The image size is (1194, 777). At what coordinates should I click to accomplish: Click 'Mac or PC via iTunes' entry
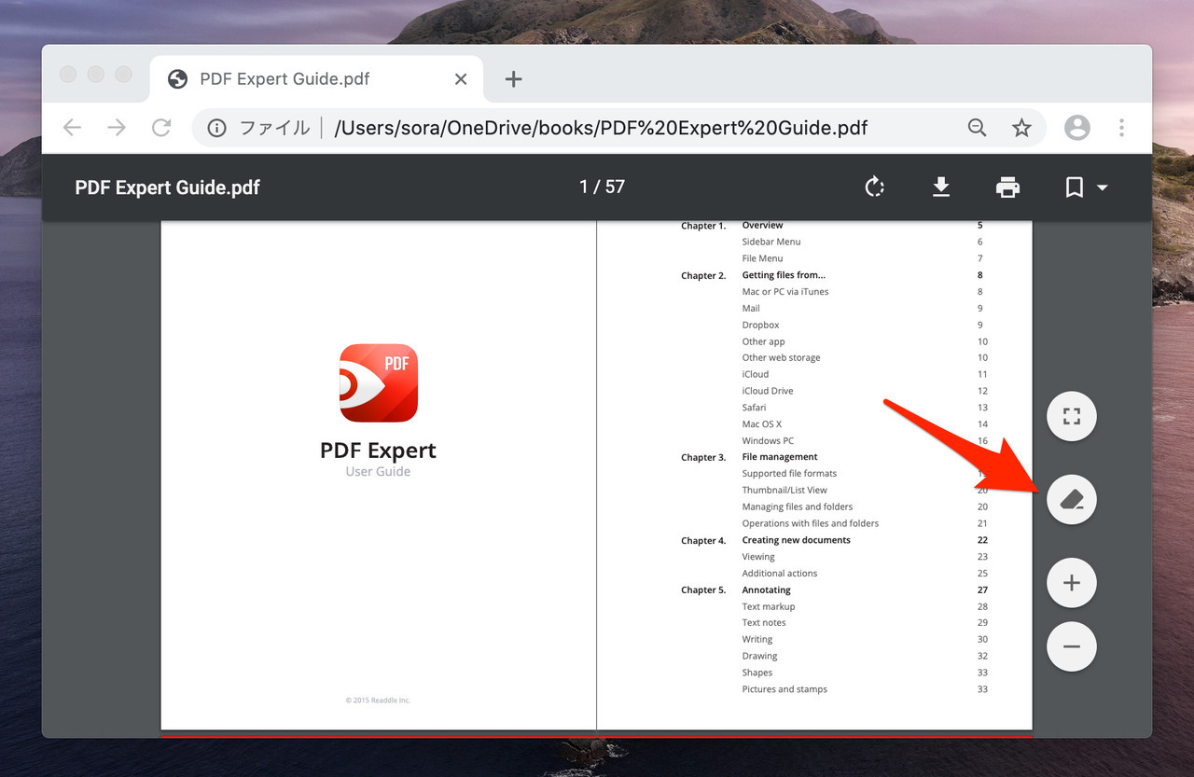point(785,292)
